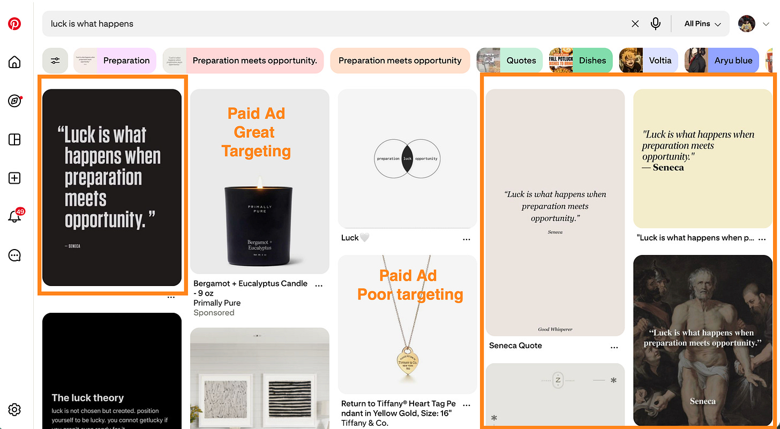Screen dimensions: 780x429
Task: Select the Quotes filter chip
Action: pyautogui.click(x=509, y=61)
